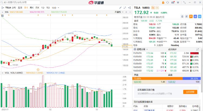Open the 15分 interval dropdown arrow
Screen dimensions: 203x111
[x=58, y=8]
